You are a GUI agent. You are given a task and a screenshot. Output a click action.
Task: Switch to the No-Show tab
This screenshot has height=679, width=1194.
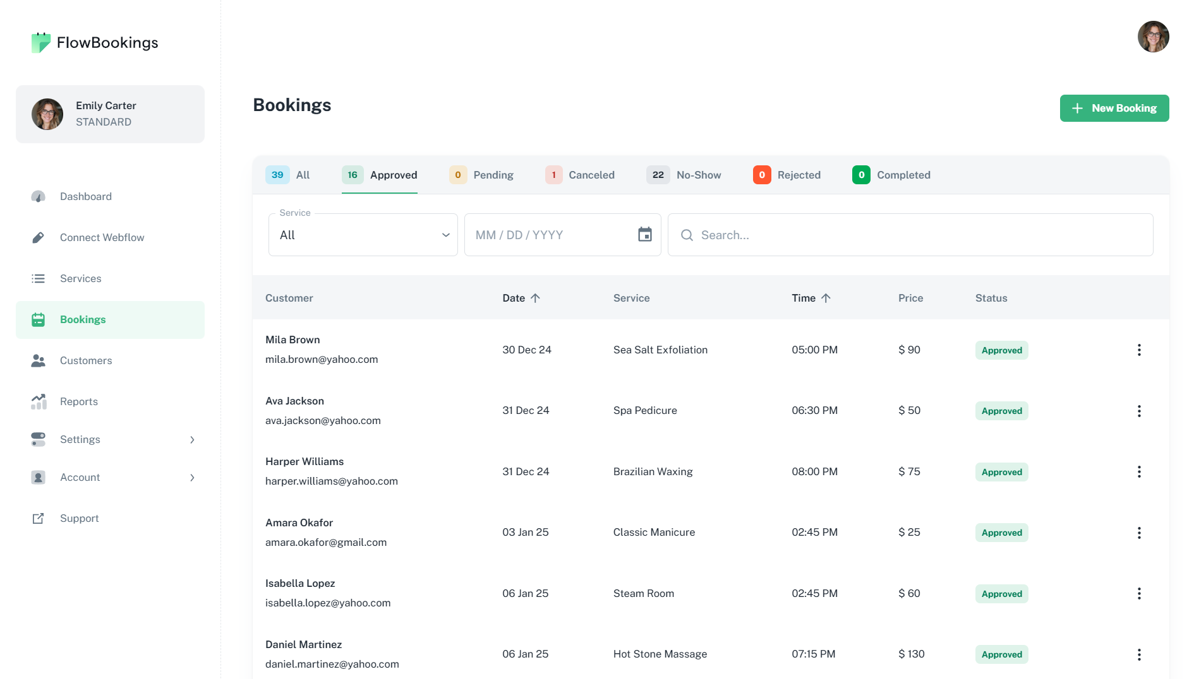684,175
